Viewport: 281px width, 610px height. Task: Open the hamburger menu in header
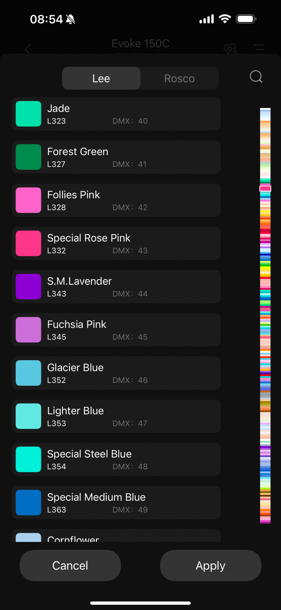[259, 48]
